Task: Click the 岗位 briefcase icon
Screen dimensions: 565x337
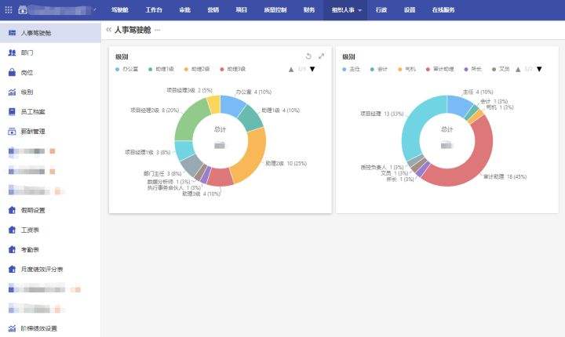Action: tap(12, 72)
